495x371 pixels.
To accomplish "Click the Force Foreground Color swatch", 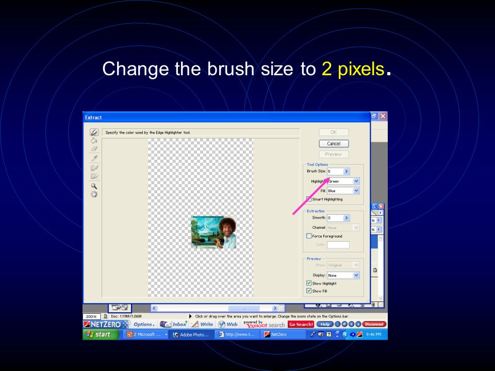I will pyautogui.click(x=338, y=244).
